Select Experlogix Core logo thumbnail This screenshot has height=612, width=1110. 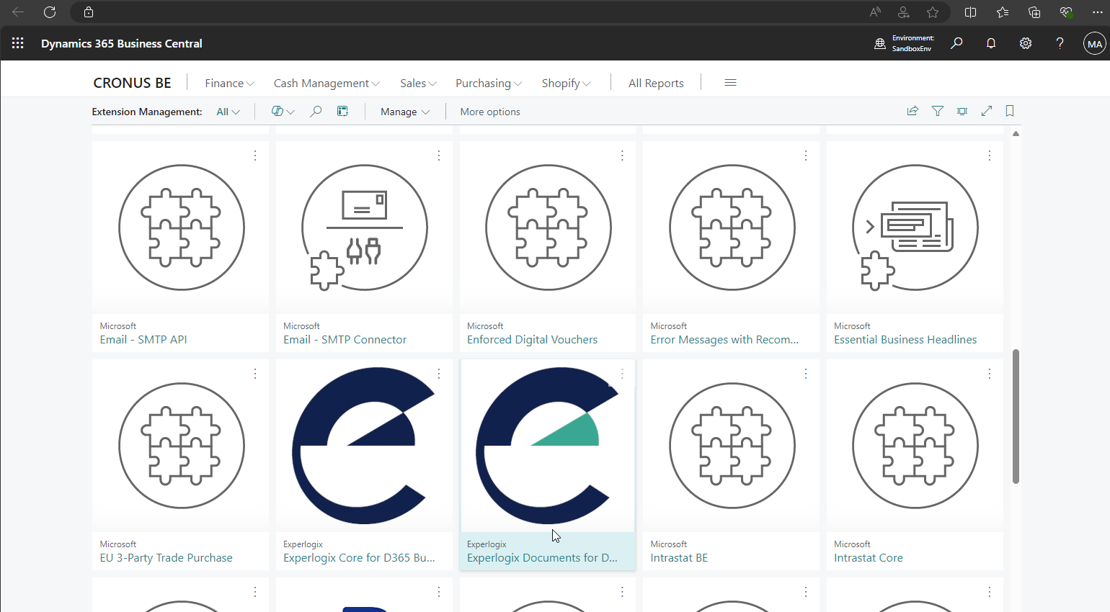(x=364, y=446)
